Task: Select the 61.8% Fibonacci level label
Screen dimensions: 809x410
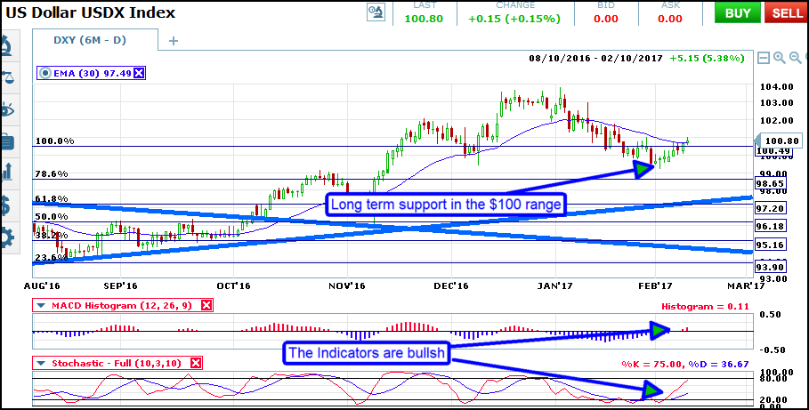Action: 51,198
